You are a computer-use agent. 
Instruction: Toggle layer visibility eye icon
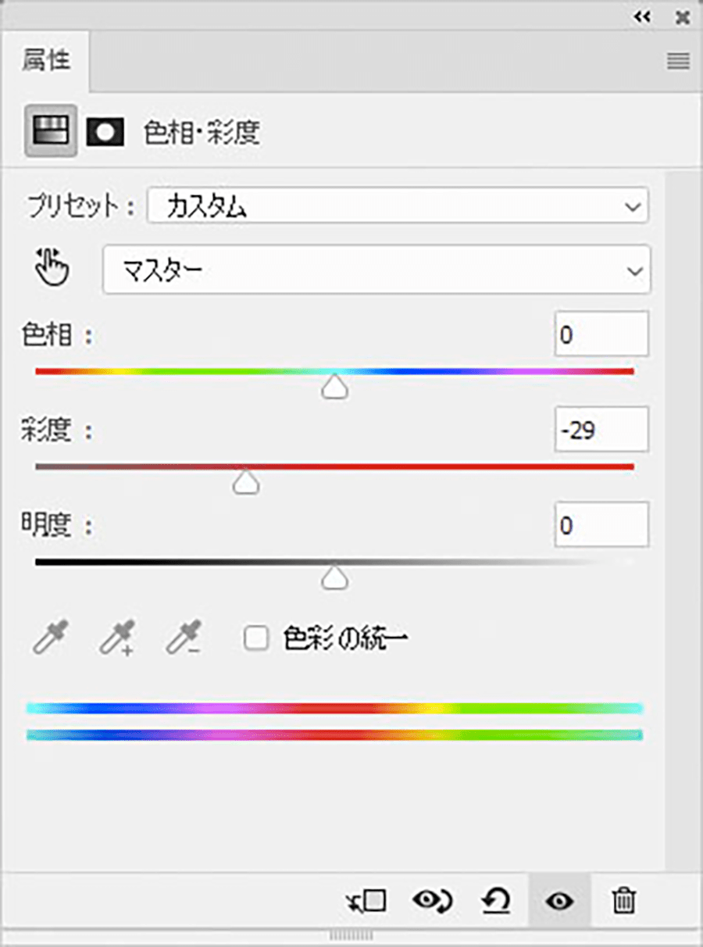coord(559,902)
